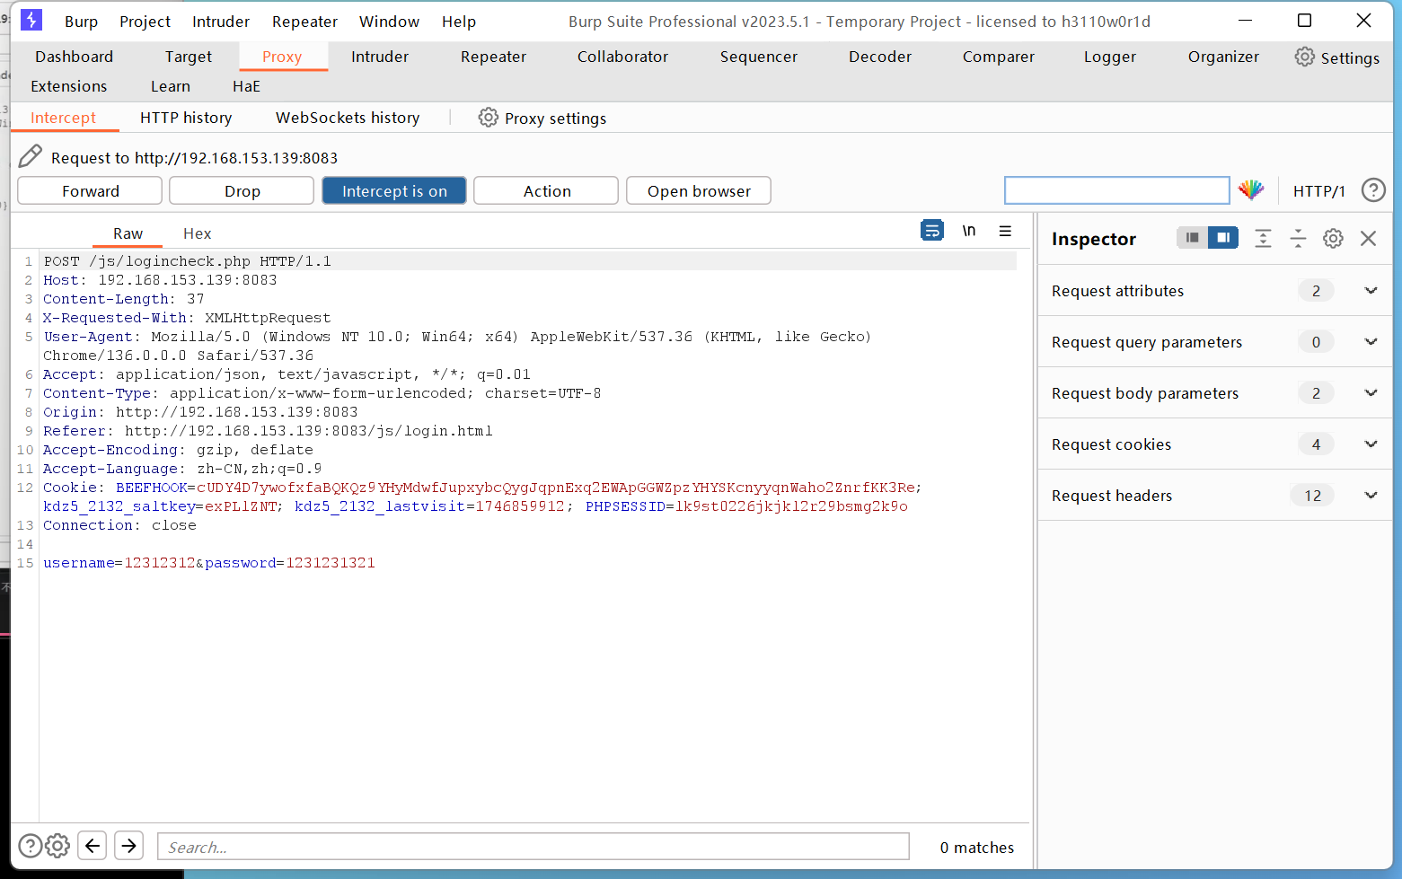
Task: Open the Repeater menu in menu bar
Action: point(304,22)
